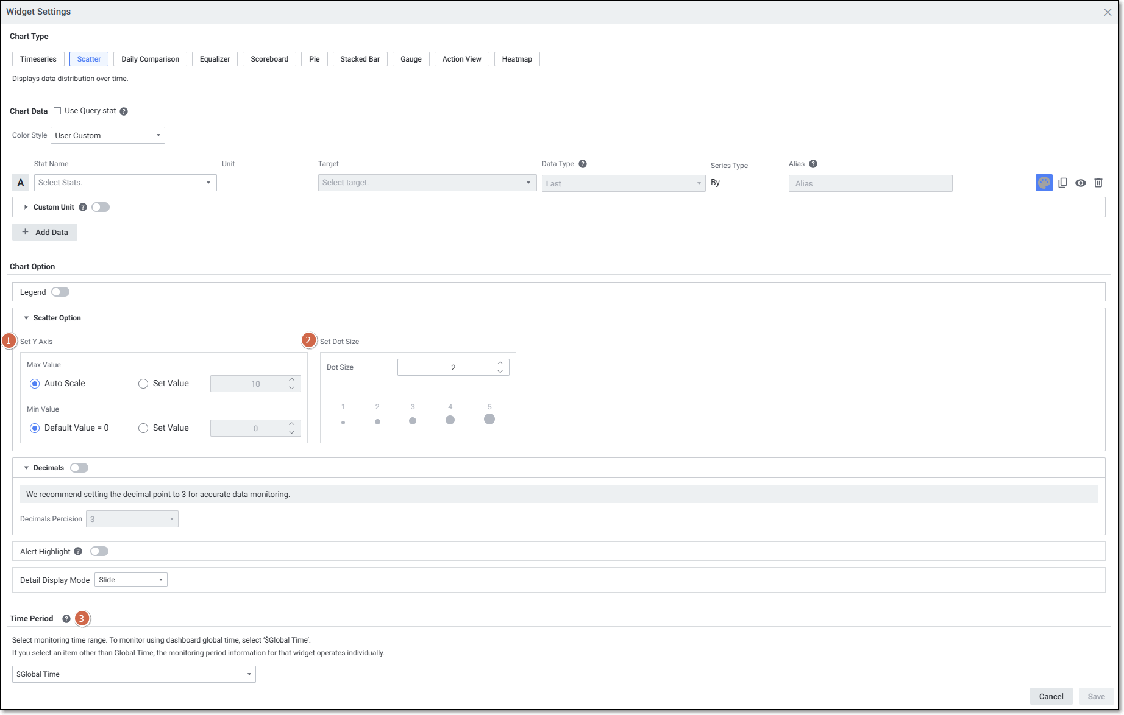1124x715 pixels.
Task: Click the Data Type help icon
Action: click(583, 164)
